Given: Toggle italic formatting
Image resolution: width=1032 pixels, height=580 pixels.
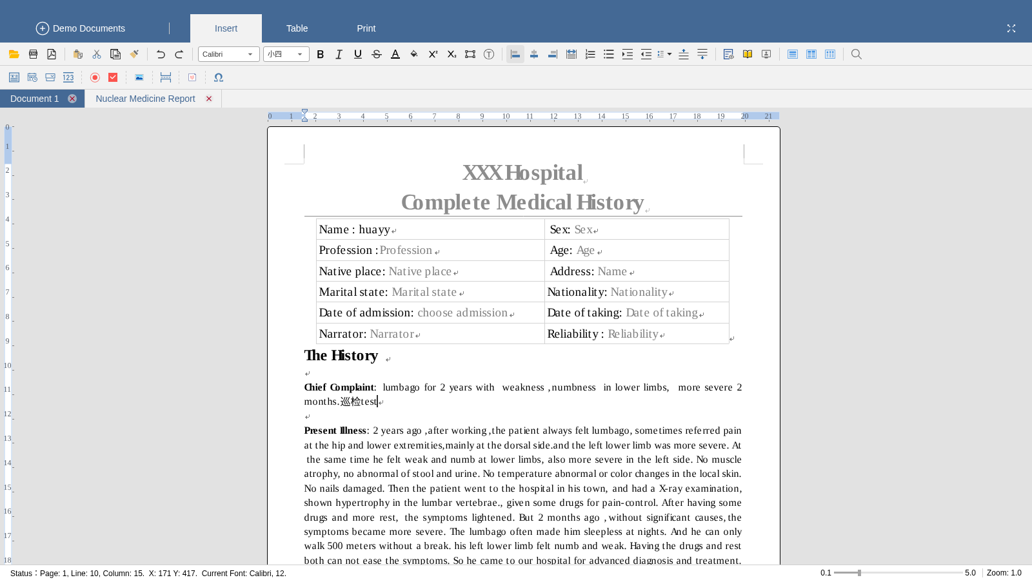Looking at the screenshot, I should pyautogui.click(x=339, y=54).
